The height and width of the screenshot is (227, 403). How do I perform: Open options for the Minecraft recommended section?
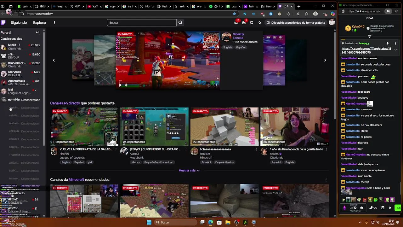tap(326, 180)
